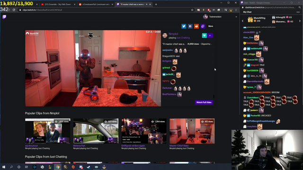Screen dimensions: 303x170
Task: Open the 'Melena Fart' clip thumbnail
Action: [x=96, y=131]
